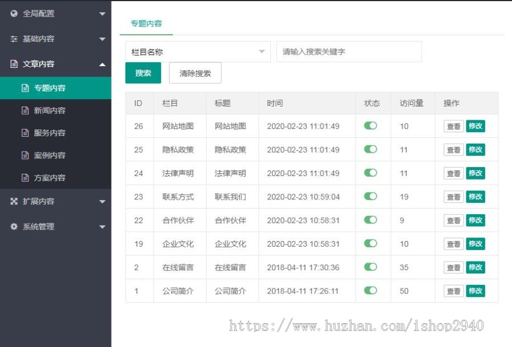Click the timestamp 2020-02-23 10:59:04
This screenshot has height=347, width=512.
(303, 197)
